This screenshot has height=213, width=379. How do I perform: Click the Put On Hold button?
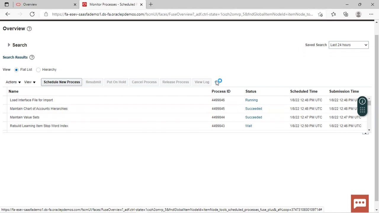point(116,82)
